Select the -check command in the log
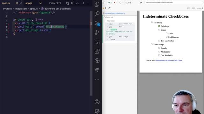Screen dimensions: 204x114 tap(120, 40)
